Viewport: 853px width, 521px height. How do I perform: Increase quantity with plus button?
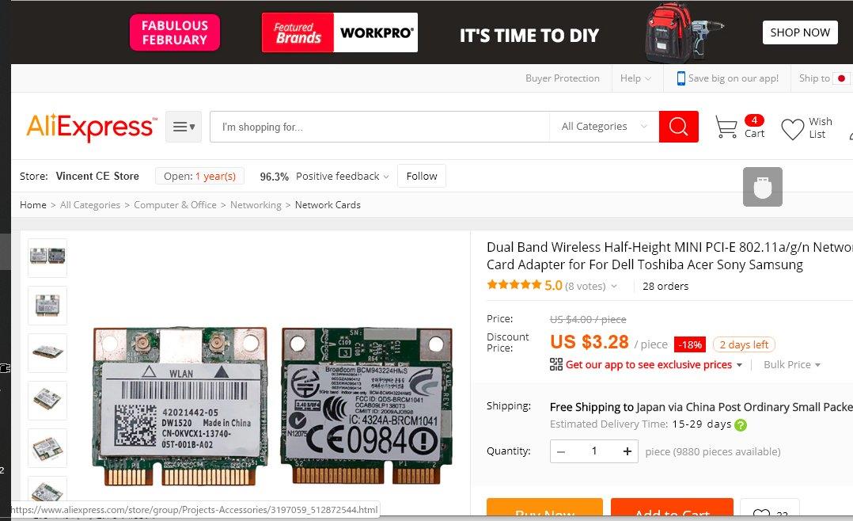click(x=627, y=451)
